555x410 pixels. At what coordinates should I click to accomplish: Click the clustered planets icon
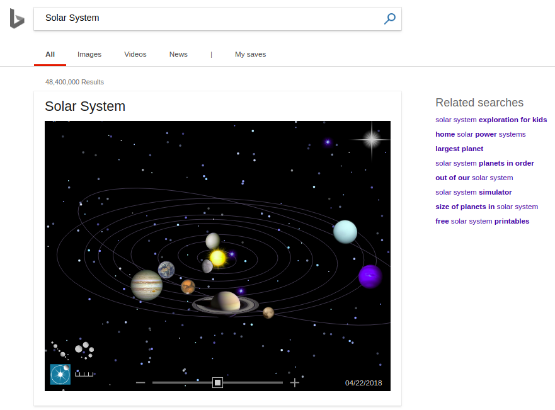tap(85, 350)
